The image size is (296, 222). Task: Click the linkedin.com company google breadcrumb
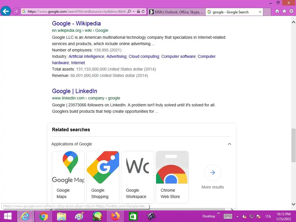[86, 98]
